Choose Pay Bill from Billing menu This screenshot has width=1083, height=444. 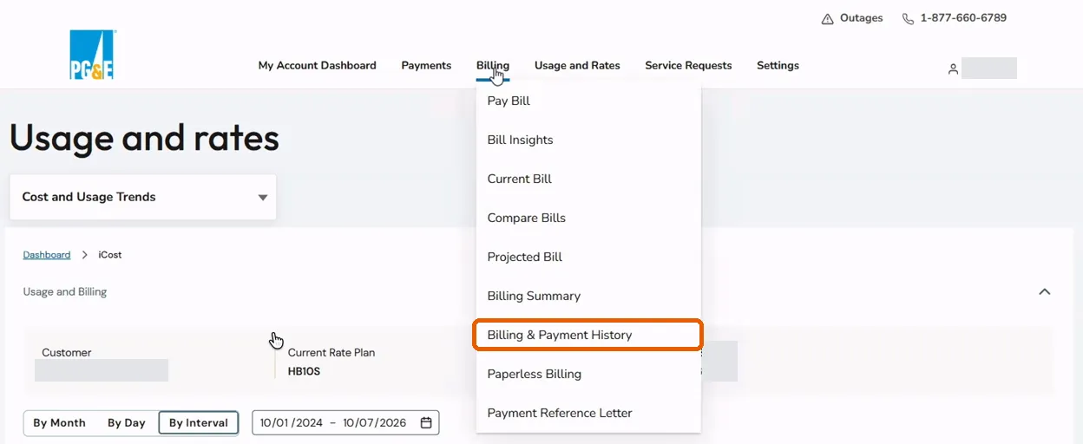point(588,101)
